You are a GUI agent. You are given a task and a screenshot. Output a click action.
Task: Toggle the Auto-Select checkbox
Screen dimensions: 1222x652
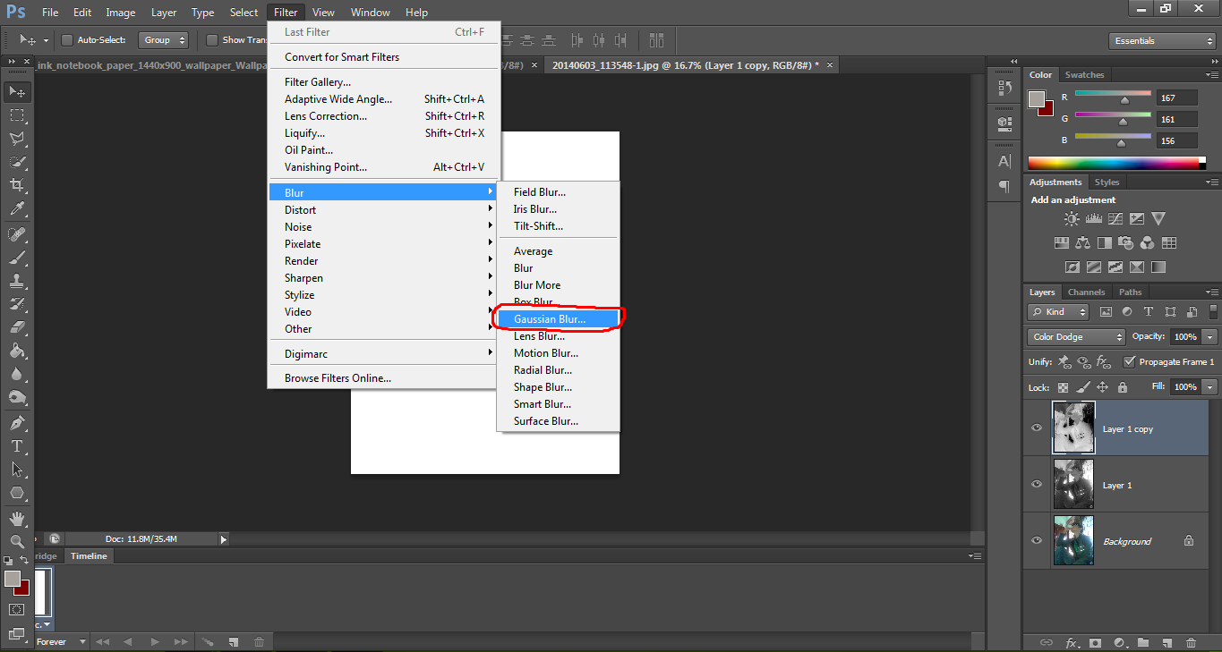pyautogui.click(x=67, y=40)
